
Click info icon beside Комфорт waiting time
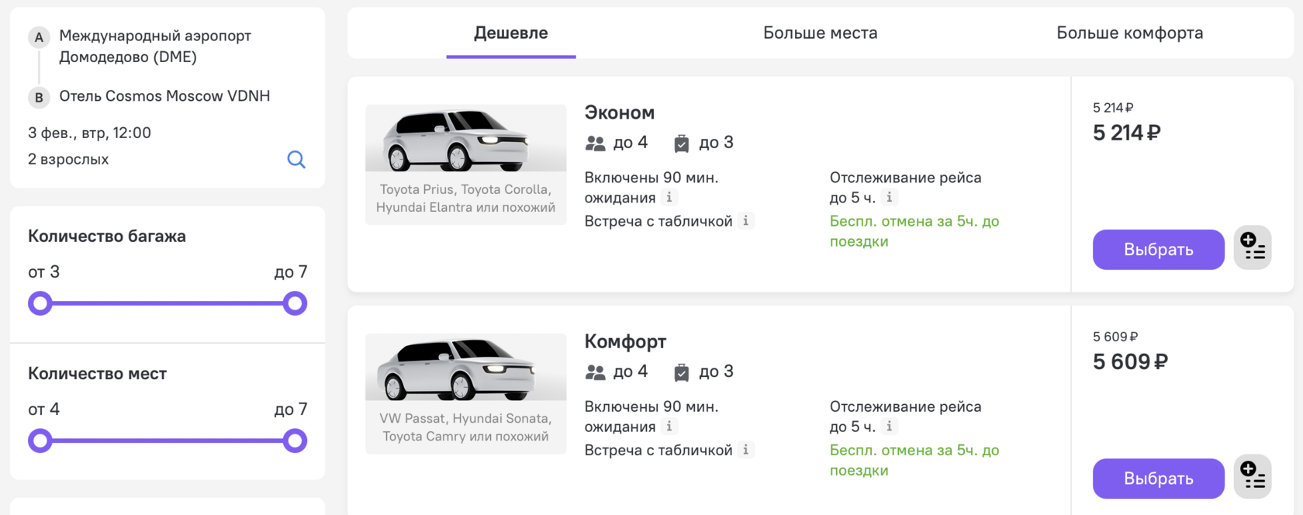click(x=669, y=427)
